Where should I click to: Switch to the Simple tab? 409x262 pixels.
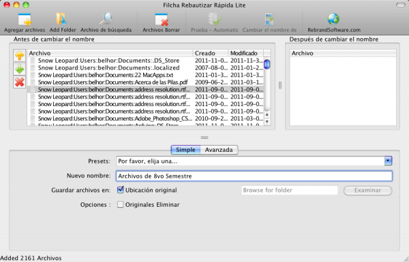185,150
